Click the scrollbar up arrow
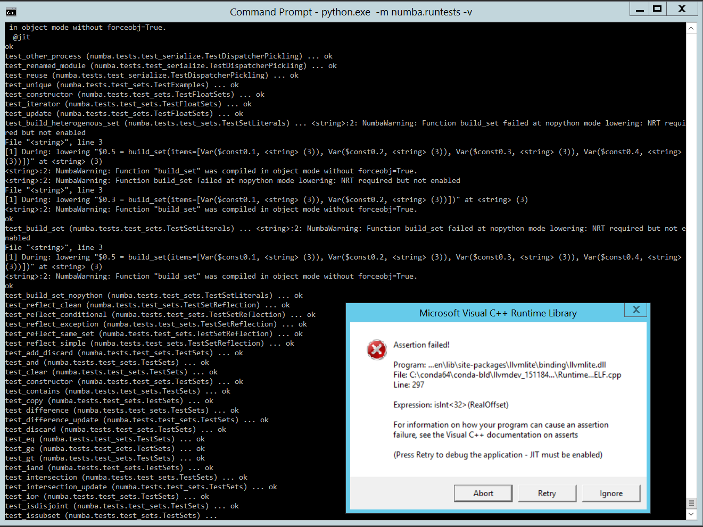Screen dimensions: 703x527 [x=691, y=28]
